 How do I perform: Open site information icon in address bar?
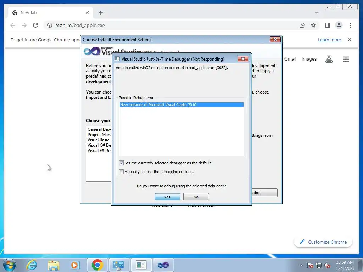click(50, 25)
